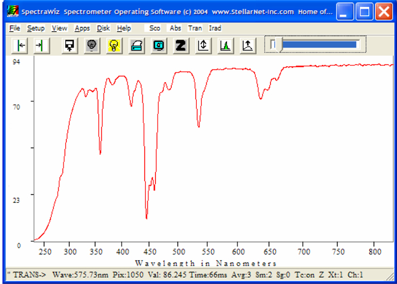397x284 pixels.
Task: Open the Setup menu
Action: (36, 28)
